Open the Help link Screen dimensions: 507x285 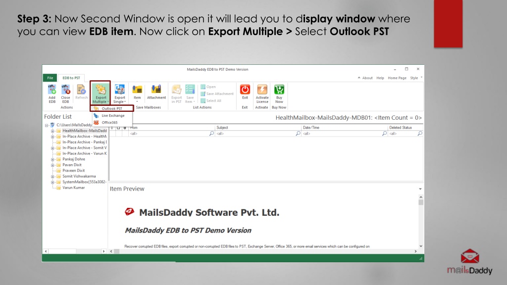pyautogui.click(x=380, y=78)
